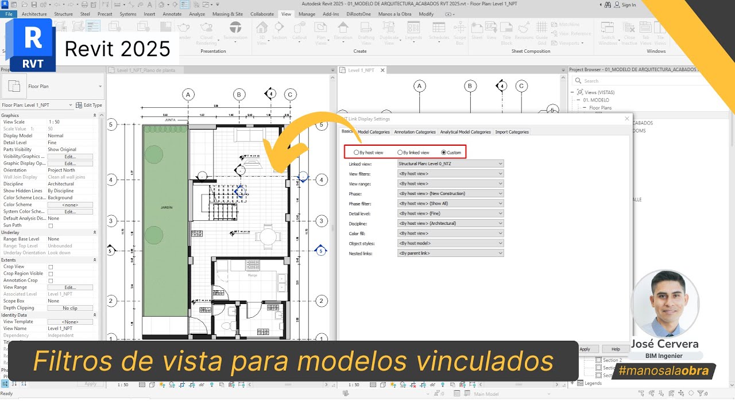Click the View Range Edit button
This screenshot has width=735, height=413.
click(70, 287)
